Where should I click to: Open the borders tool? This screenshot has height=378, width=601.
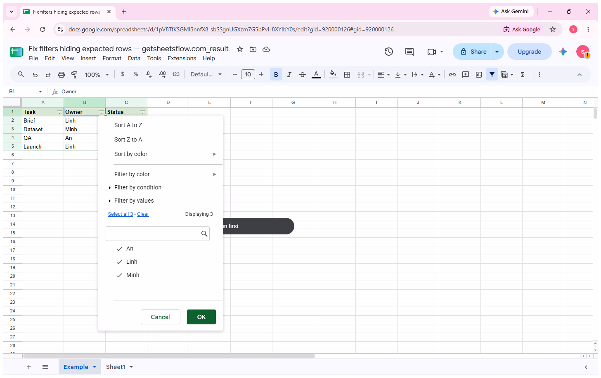(x=347, y=75)
